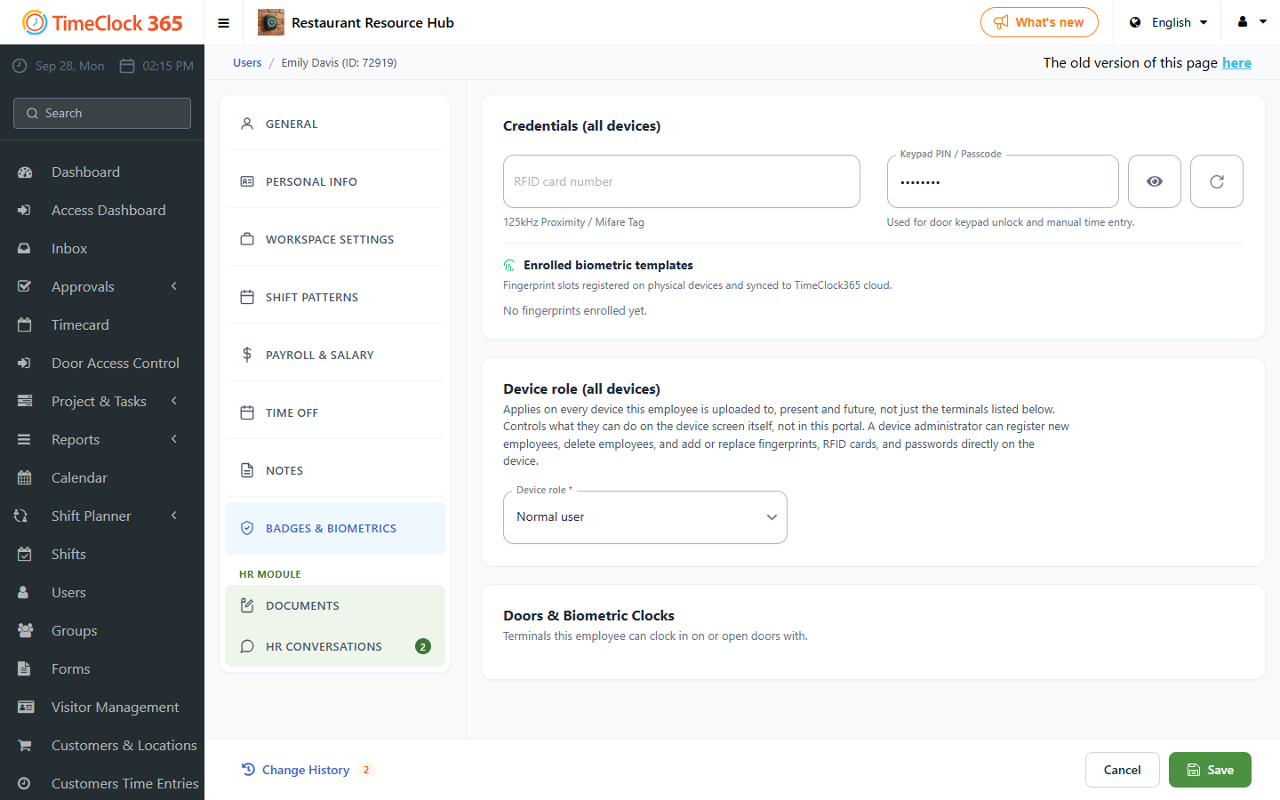Click the TimeClock 365 logo
The image size is (1280, 800).
102,22
